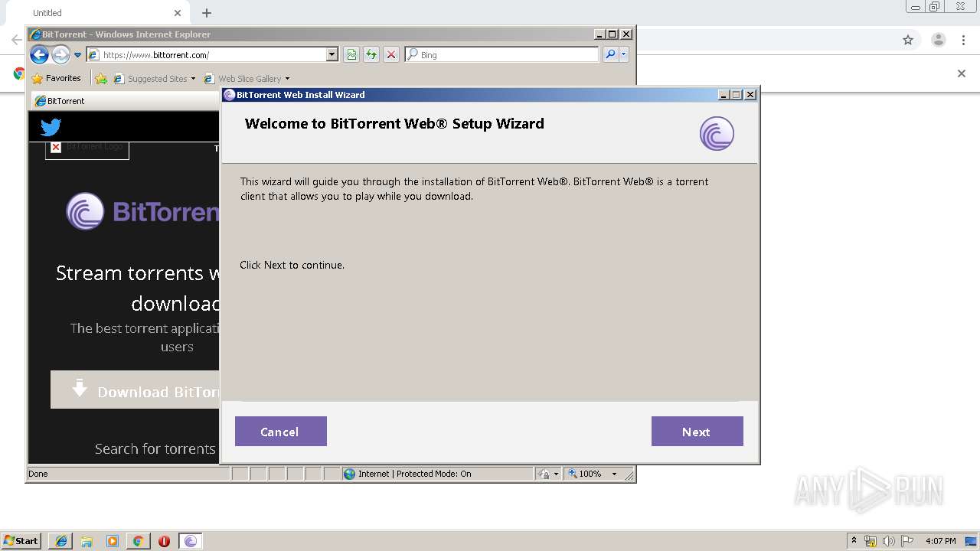Select the BitTorrent tab in Internet Explorer
The width and height of the screenshot is (980, 551).
click(x=126, y=101)
